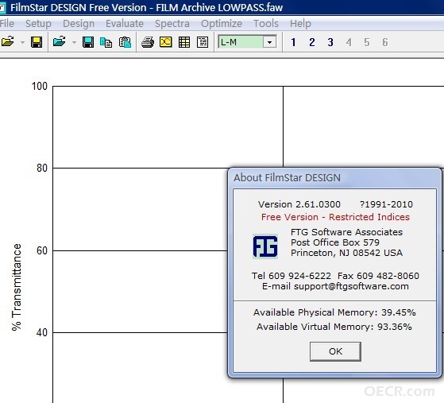
Task: Select toolbar number 2 button
Action: (312, 42)
